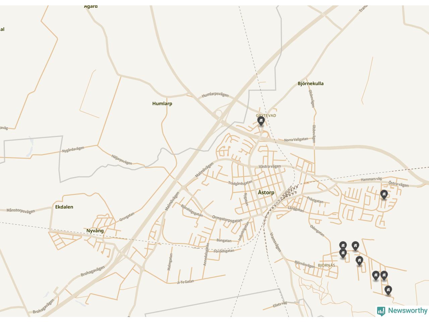Click the Hammars väg street label
Screen dimensions: 429x322
tap(371, 179)
